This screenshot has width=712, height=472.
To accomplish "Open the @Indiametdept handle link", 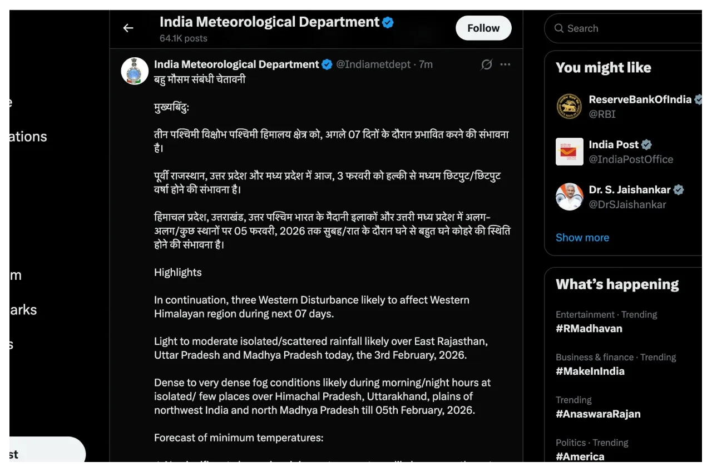I will 373,64.
